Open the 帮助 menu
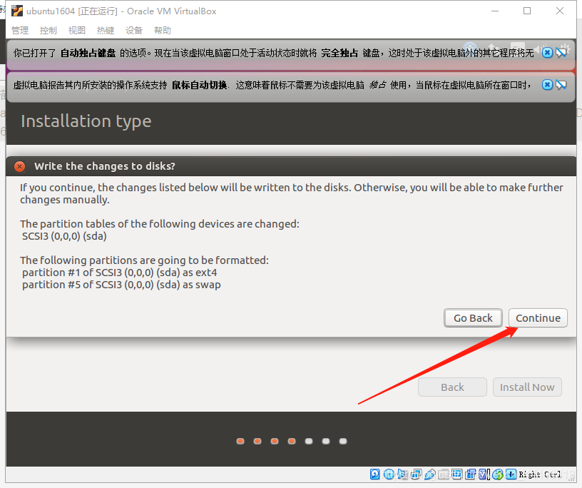Viewport: 582px width, 488px height. [163, 31]
